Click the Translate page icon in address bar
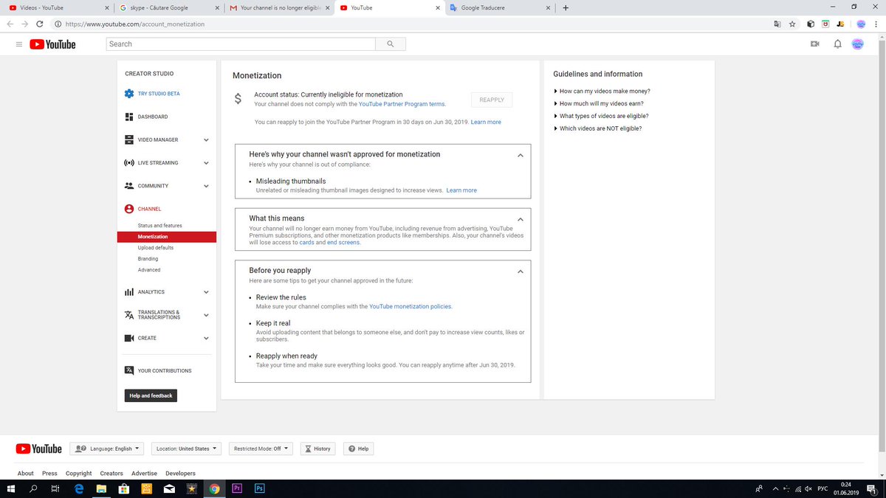The image size is (886, 498). [x=777, y=24]
